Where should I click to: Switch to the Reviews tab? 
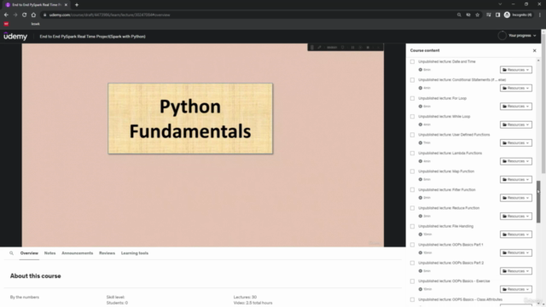tap(107, 253)
